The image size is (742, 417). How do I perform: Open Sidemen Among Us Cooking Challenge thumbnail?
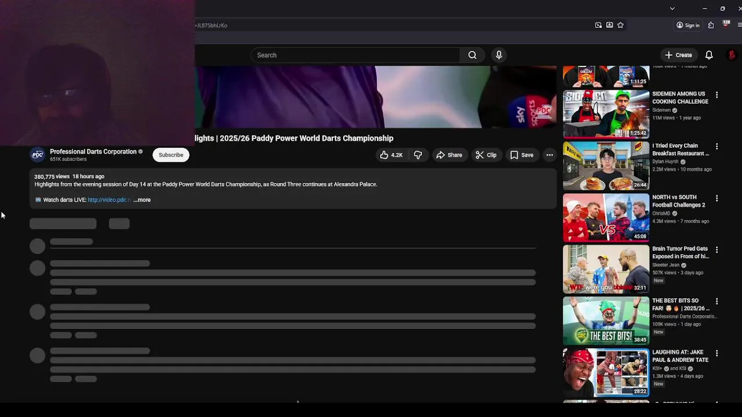click(606, 114)
